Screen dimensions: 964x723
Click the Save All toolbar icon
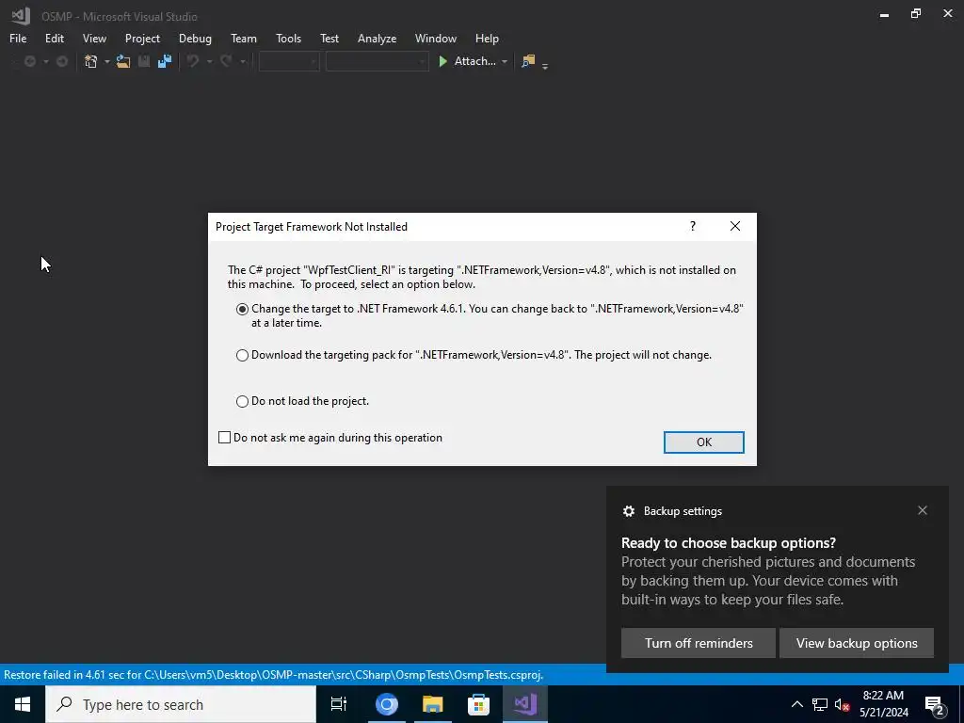click(164, 61)
